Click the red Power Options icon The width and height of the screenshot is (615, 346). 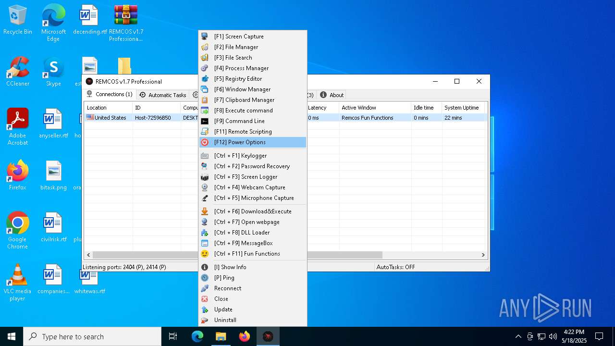(x=205, y=142)
